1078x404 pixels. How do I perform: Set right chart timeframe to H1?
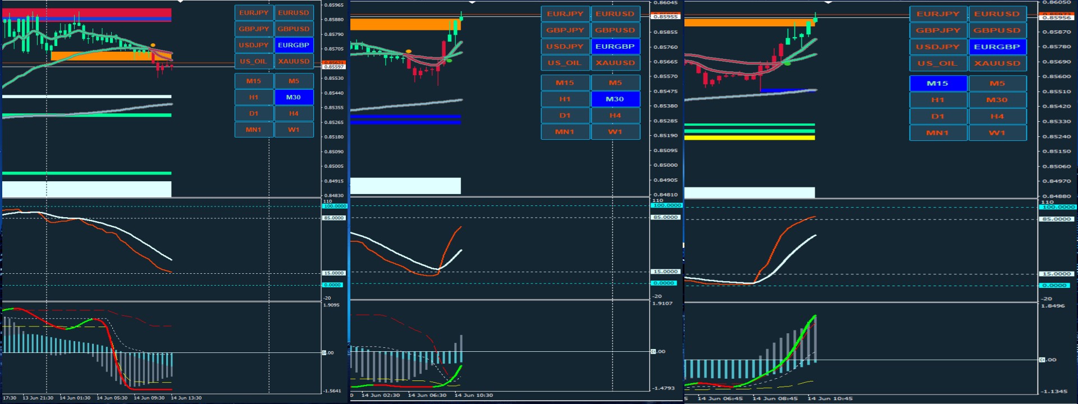[938, 100]
